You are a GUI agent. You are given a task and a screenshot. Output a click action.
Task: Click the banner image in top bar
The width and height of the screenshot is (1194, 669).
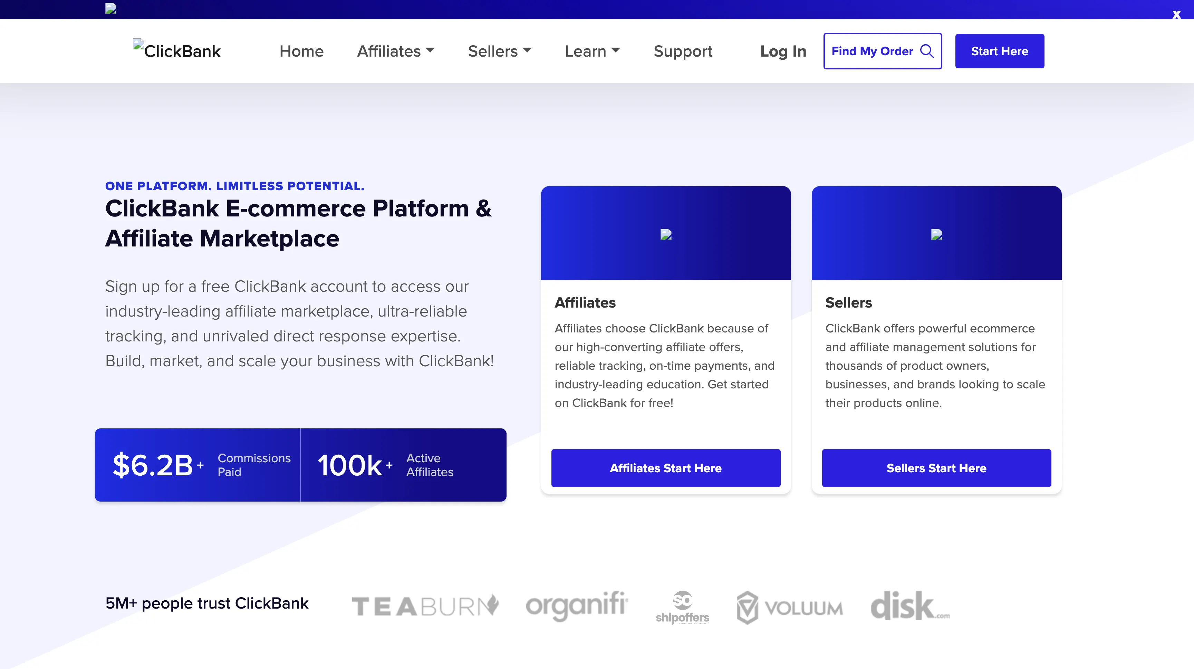point(111,8)
